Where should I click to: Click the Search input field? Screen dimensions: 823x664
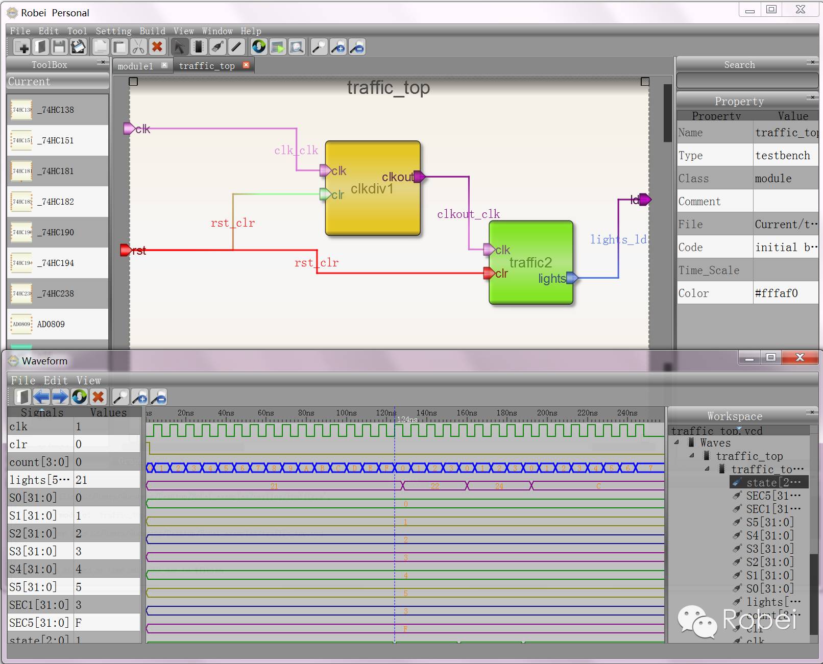(747, 81)
